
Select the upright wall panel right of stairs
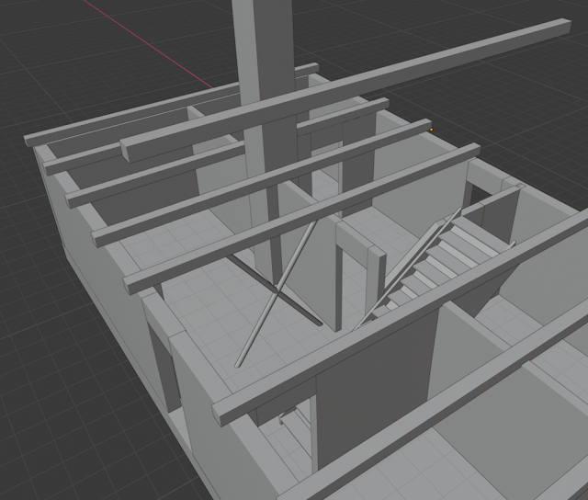[501, 214]
